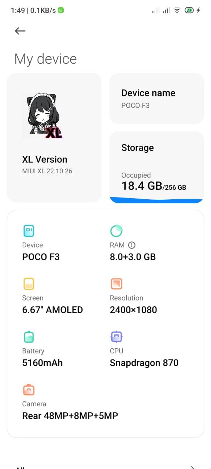Tap the blue storage usage bar
211x469 pixels.
pos(157,200)
